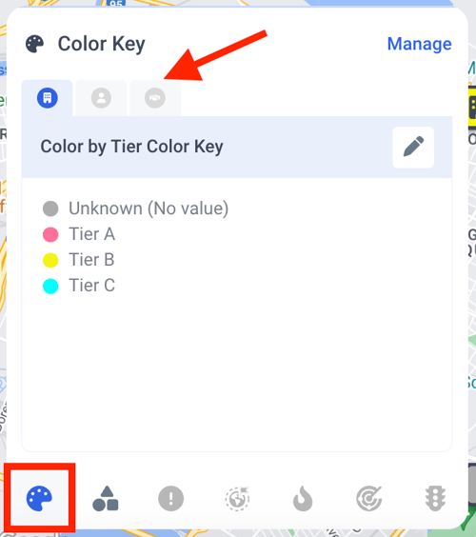
Task: Open the heat map flame icon
Action: tap(303, 498)
